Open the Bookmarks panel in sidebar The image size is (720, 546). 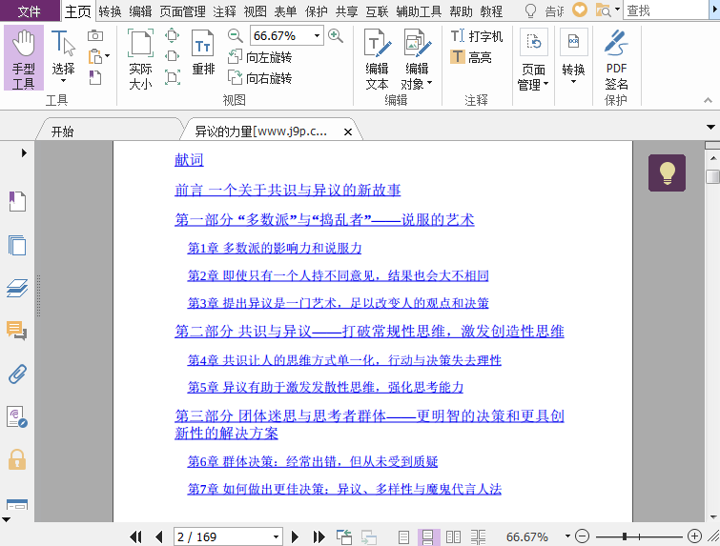pos(17,201)
